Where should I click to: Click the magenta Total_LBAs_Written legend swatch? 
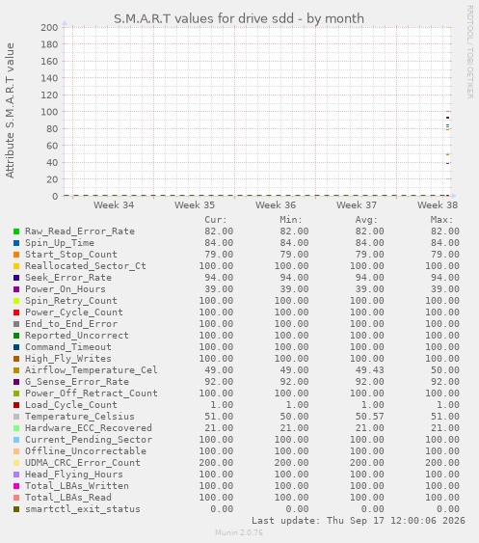tap(16, 486)
